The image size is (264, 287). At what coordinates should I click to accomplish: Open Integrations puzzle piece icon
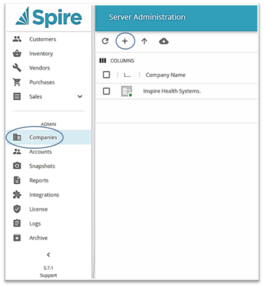(x=17, y=195)
